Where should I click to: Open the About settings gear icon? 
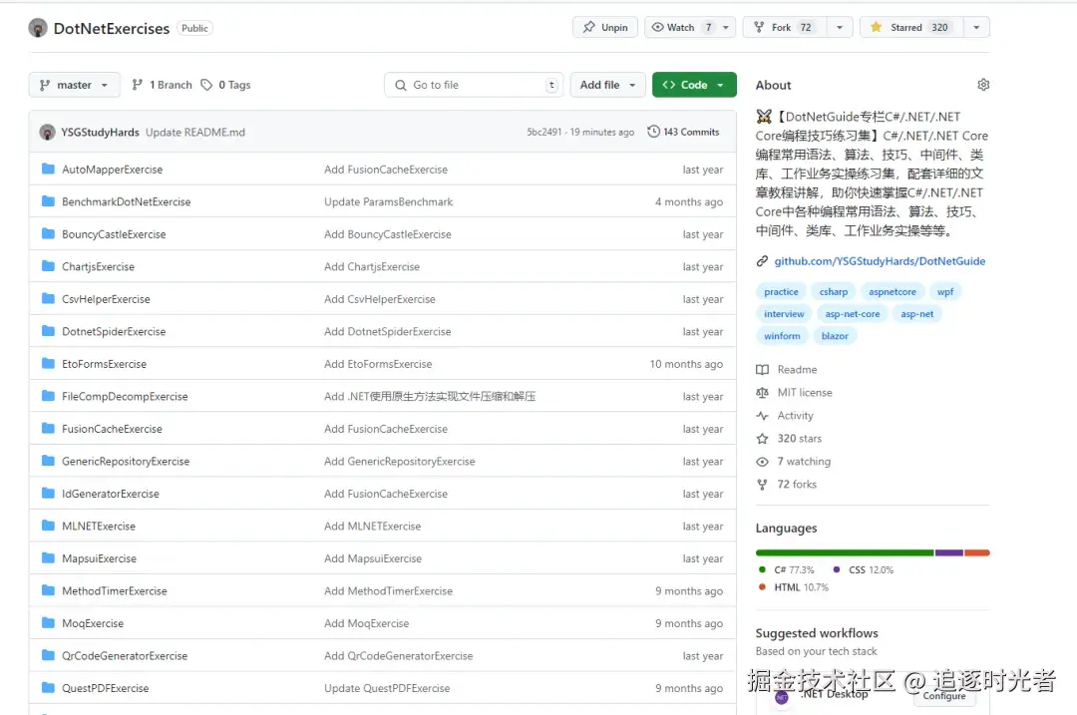coord(983,85)
